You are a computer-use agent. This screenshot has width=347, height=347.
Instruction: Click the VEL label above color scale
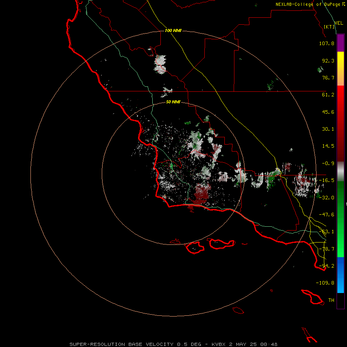click(x=339, y=23)
